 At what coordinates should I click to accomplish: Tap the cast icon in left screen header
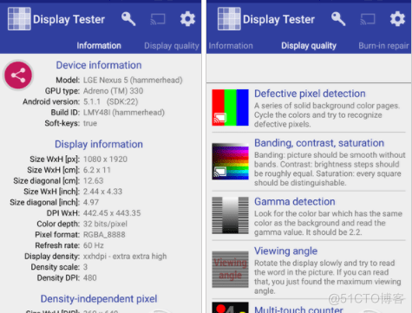[x=158, y=19]
